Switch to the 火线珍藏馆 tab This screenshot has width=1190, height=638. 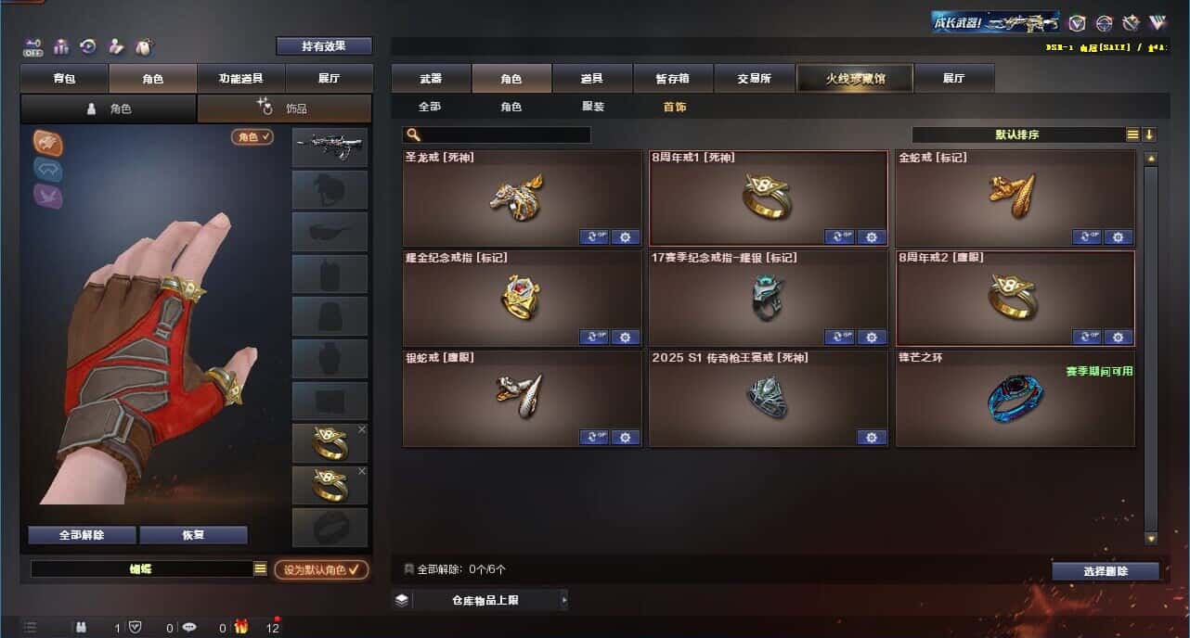tap(855, 78)
